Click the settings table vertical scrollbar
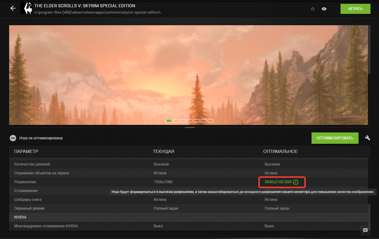Viewport: 379px width, 239px height. click(369, 183)
